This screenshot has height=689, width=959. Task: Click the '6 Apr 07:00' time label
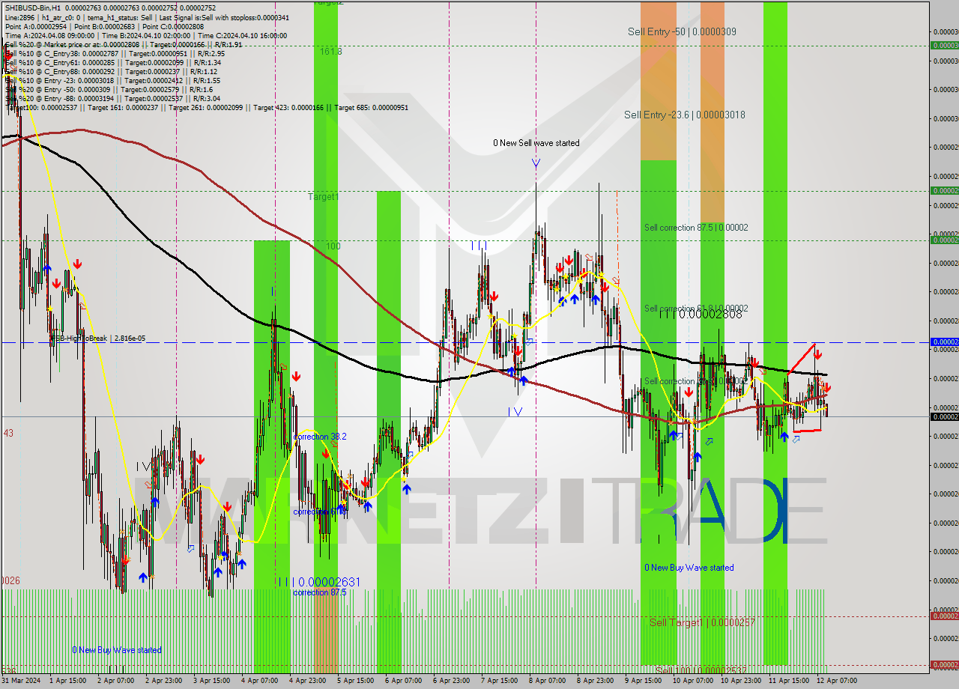pyautogui.click(x=405, y=681)
